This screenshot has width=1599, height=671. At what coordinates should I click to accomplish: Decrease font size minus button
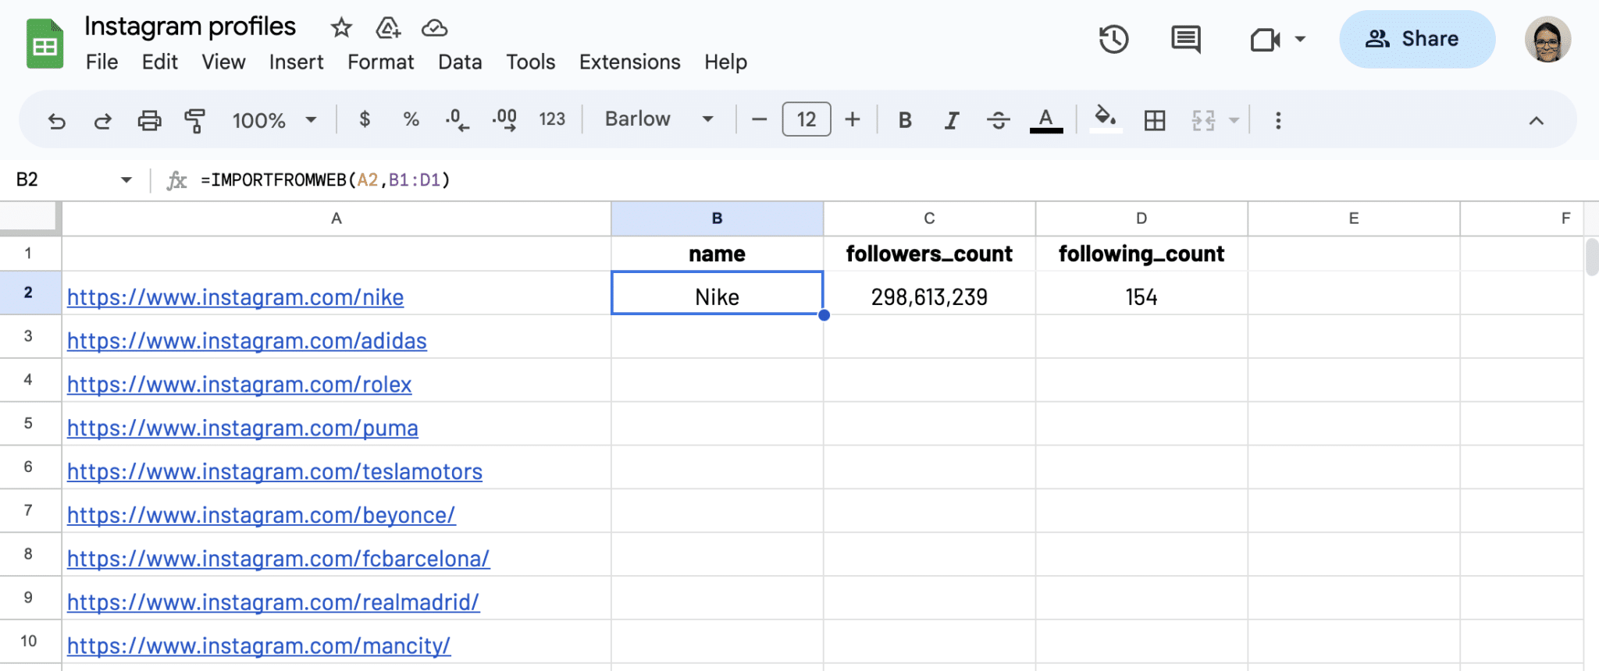(759, 119)
